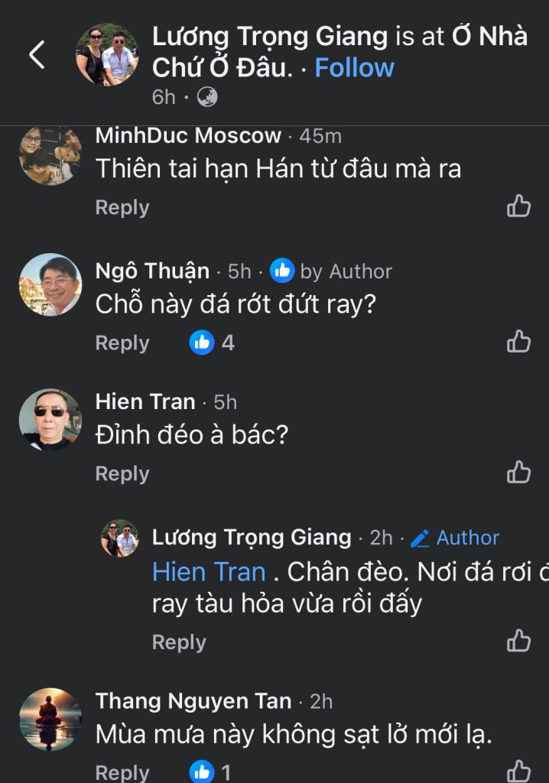This screenshot has height=783, width=549.
Task: Open Ngô Thuận's profile picture
Action: 50,284
